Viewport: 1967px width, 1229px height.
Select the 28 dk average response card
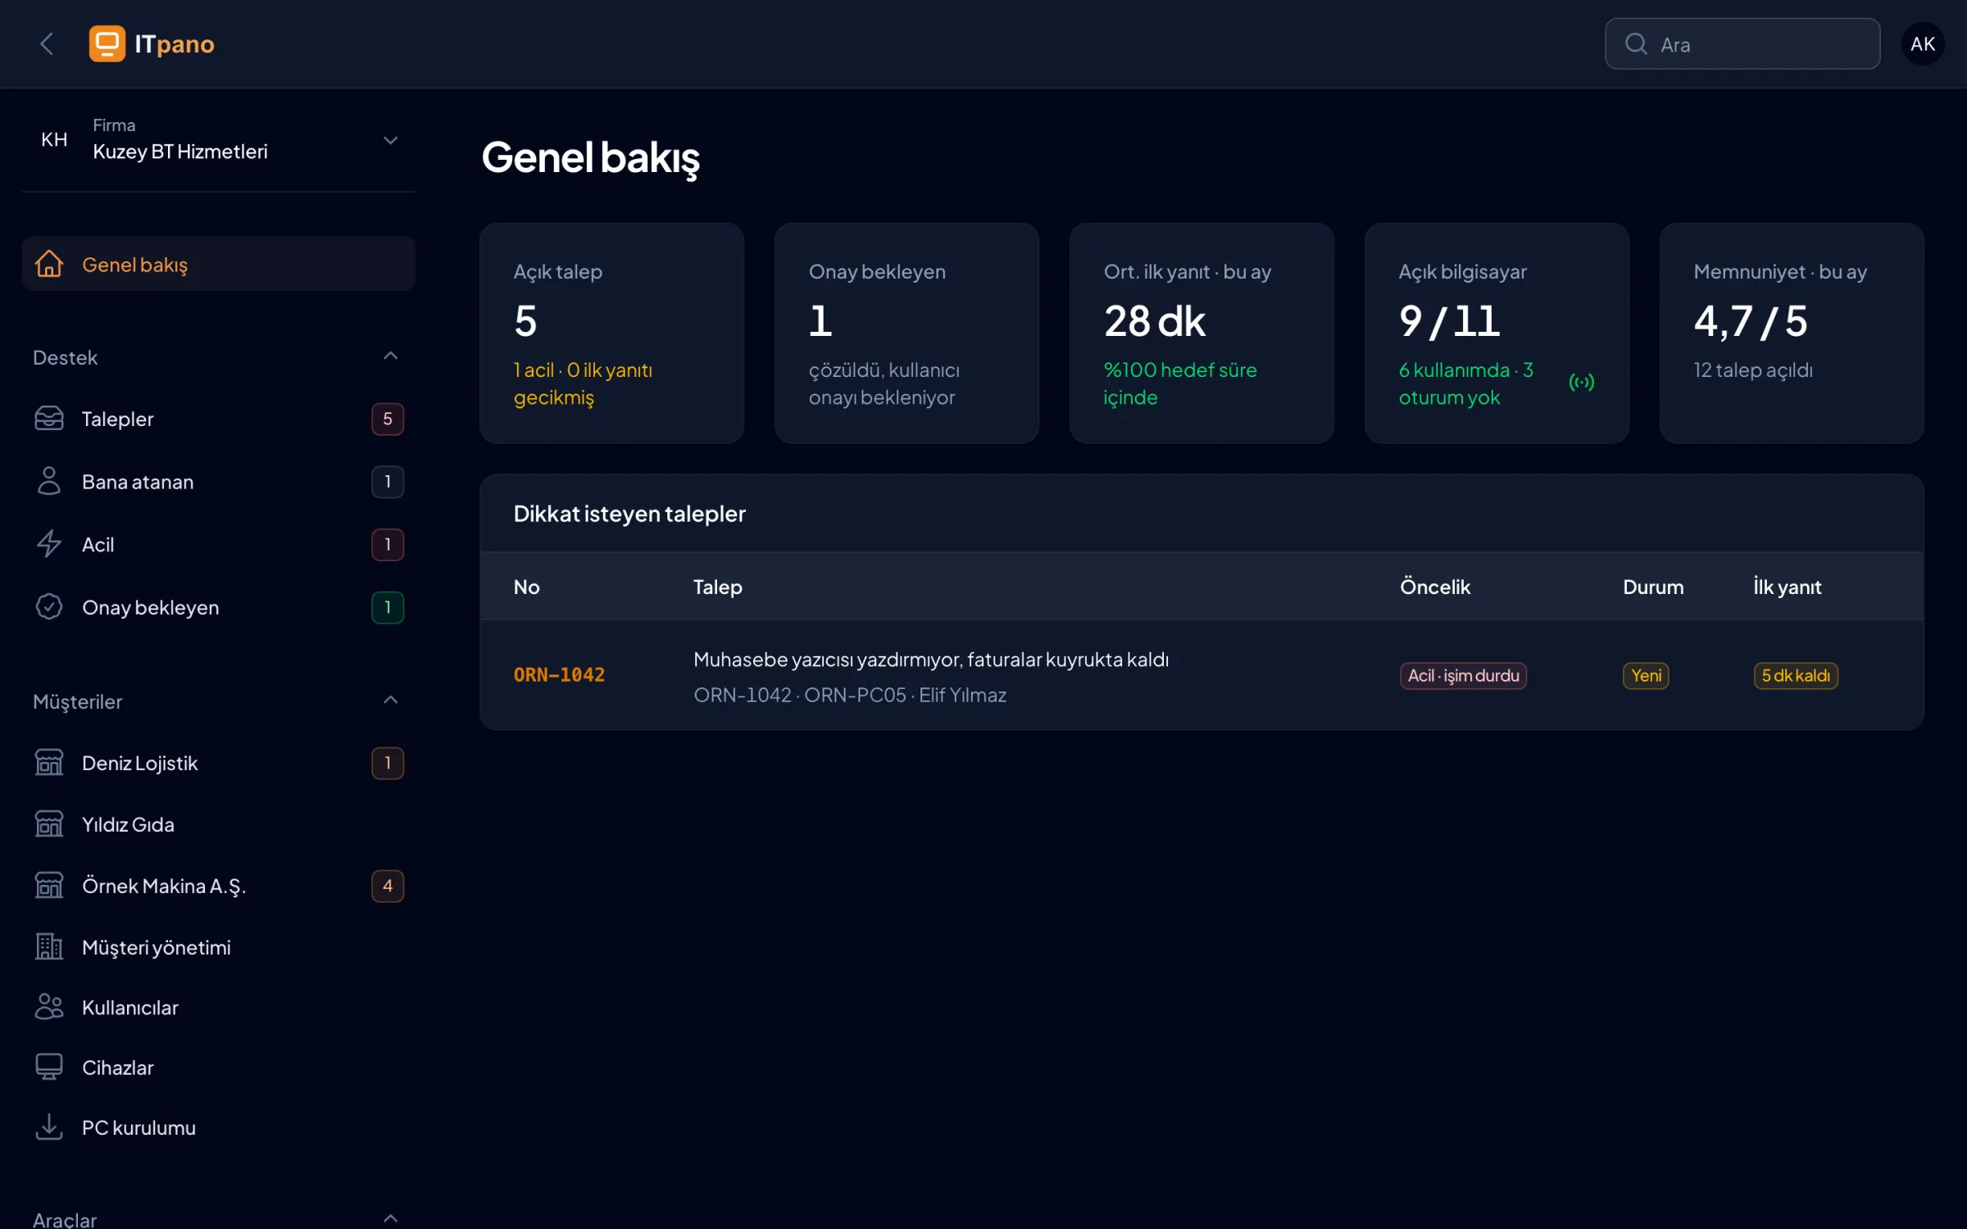pyautogui.click(x=1202, y=333)
